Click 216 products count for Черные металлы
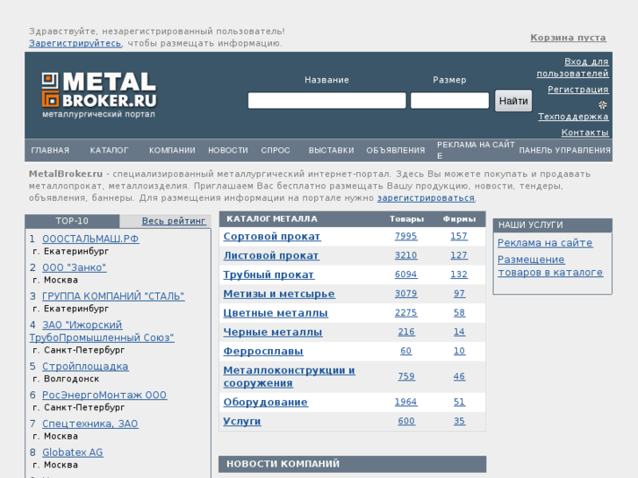This screenshot has height=478, width=638. click(x=406, y=332)
